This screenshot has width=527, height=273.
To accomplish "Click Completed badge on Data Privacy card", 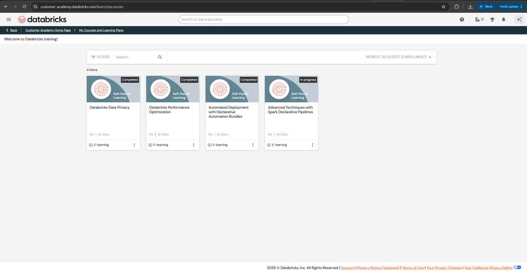I will [x=130, y=80].
